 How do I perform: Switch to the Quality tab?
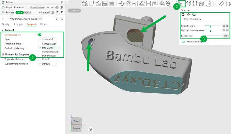pyautogui.click(x=6, y=24)
